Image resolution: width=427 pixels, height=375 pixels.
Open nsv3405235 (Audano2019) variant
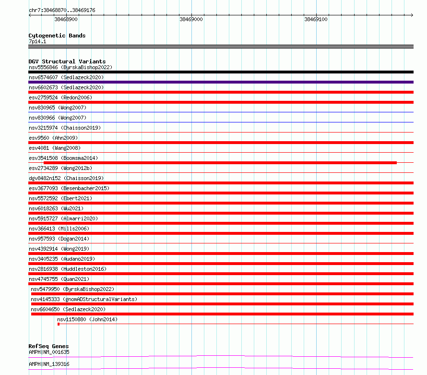[x=62, y=259]
